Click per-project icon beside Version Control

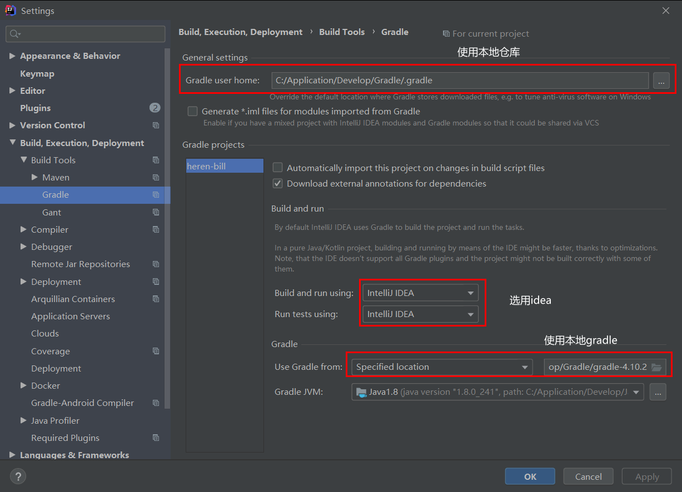(x=156, y=125)
